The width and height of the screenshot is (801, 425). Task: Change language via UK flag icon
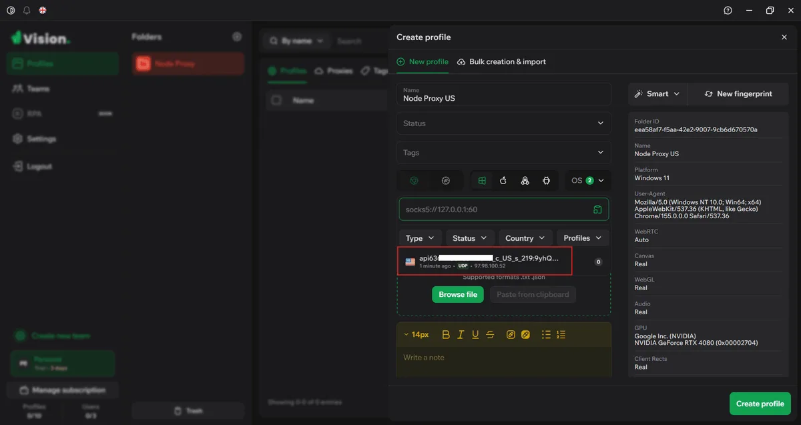[43, 10]
